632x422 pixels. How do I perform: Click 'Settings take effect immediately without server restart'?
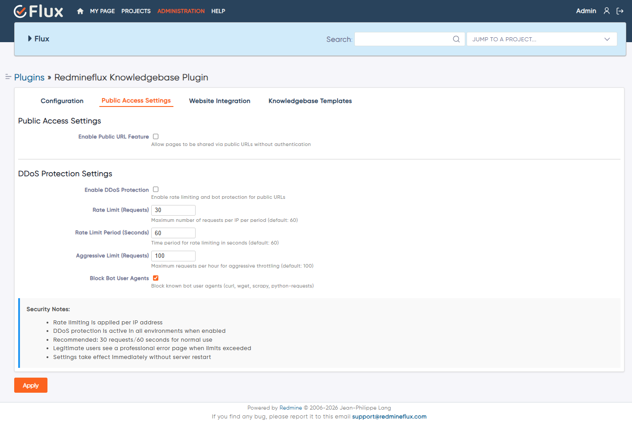(x=132, y=357)
